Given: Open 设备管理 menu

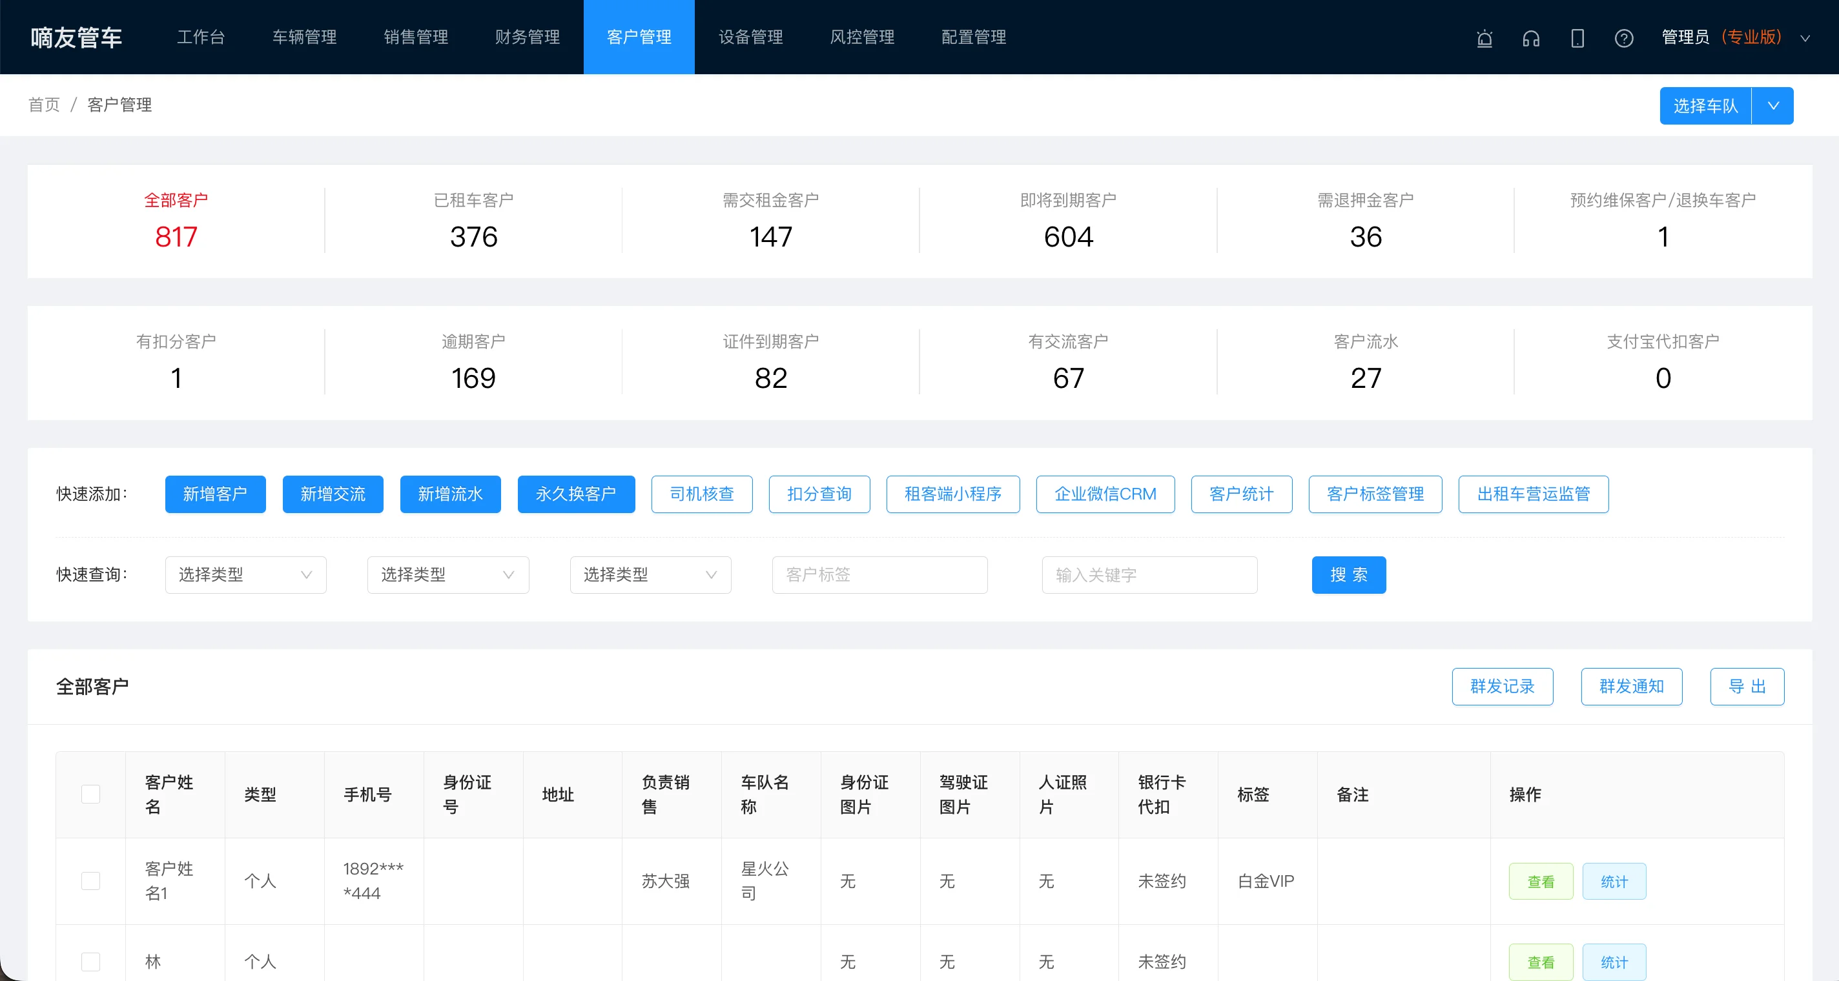Looking at the screenshot, I should coord(750,37).
